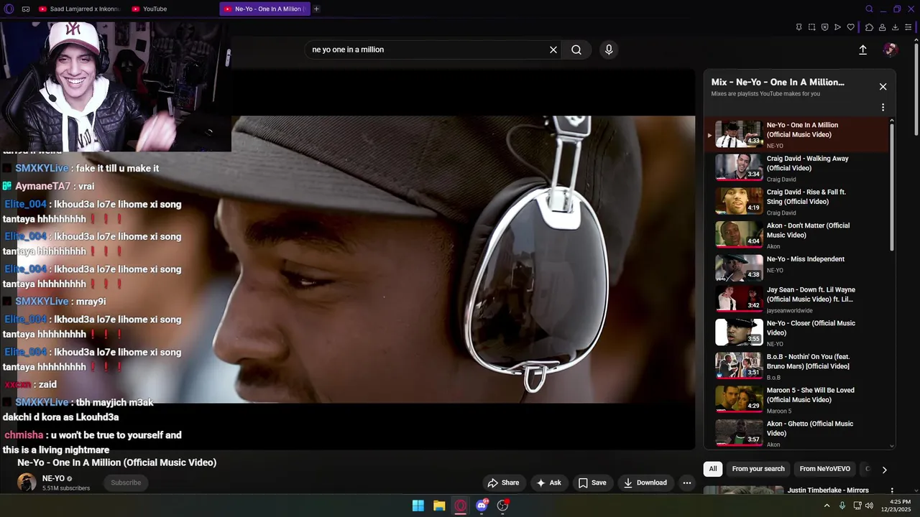
Task: Open the Mix playlist options menu
Action: coord(883,108)
